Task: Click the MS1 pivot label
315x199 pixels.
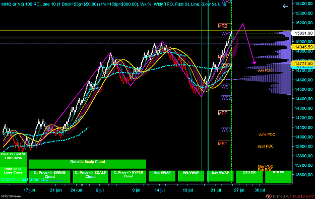Action: 222,144
